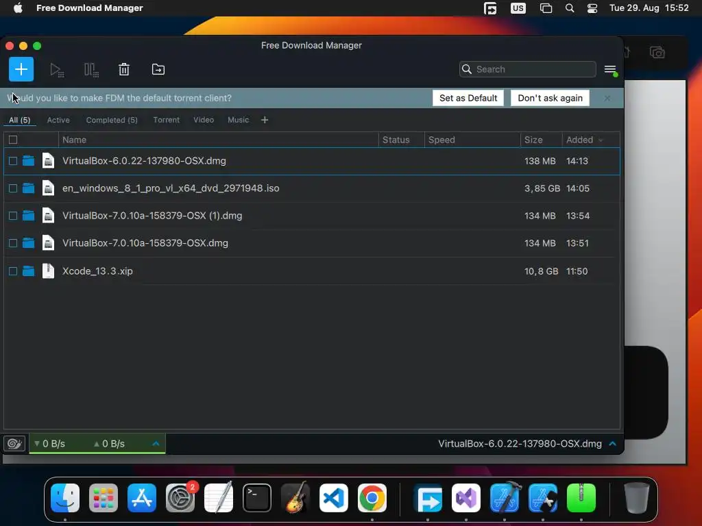Open Finder from the dock

pos(65,498)
